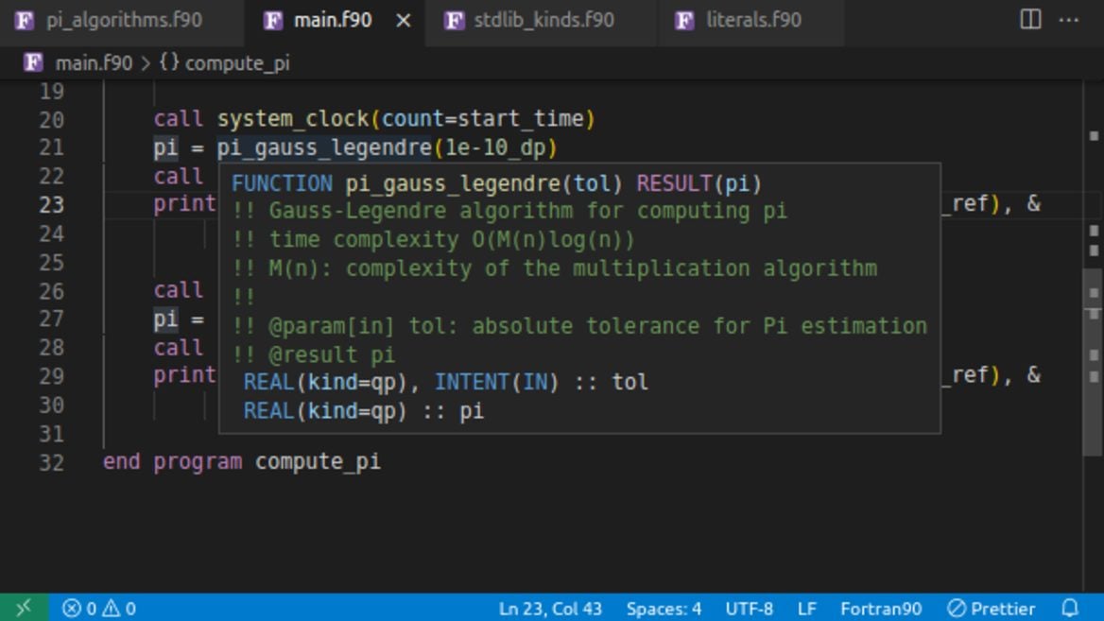Select language mode Fortran90
Screen dimensions: 1104x621
point(881,609)
